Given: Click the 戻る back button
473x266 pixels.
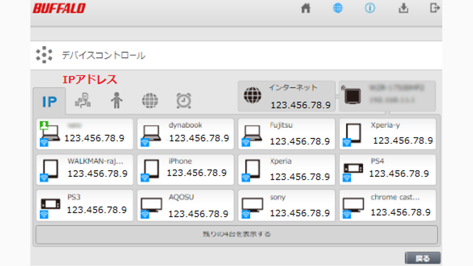Looking at the screenshot, I should [423, 258].
